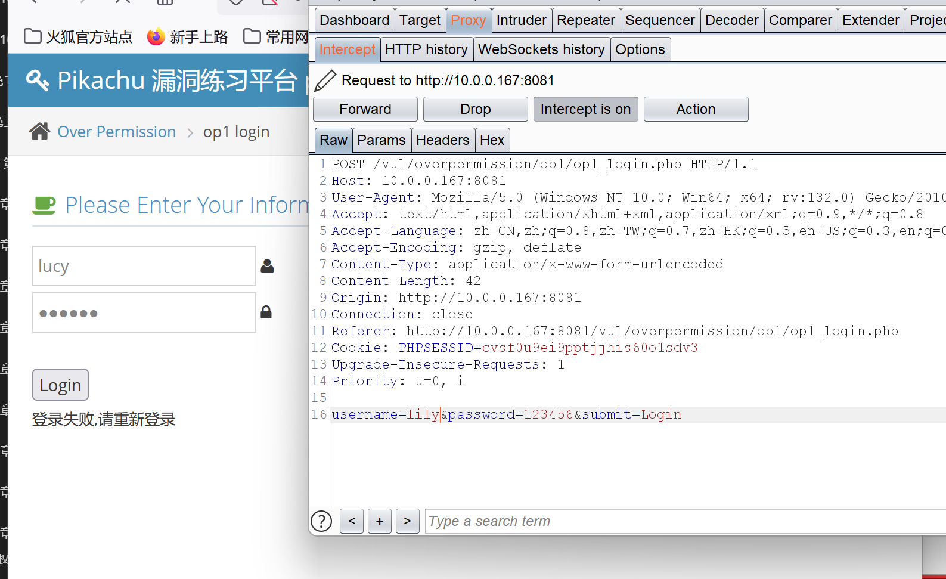Image resolution: width=946 pixels, height=579 pixels.
Task: Click the + search options button
Action: [x=380, y=521]
